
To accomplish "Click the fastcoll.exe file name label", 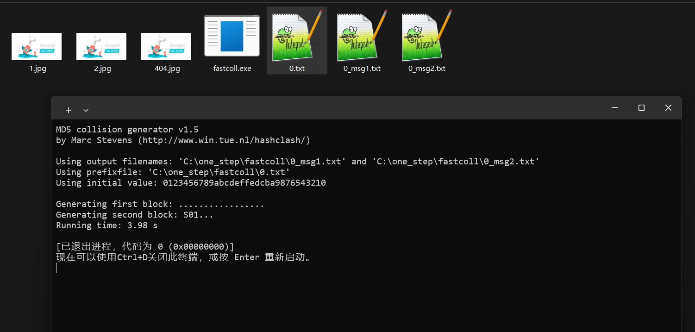I will click(x=232, y=69).
